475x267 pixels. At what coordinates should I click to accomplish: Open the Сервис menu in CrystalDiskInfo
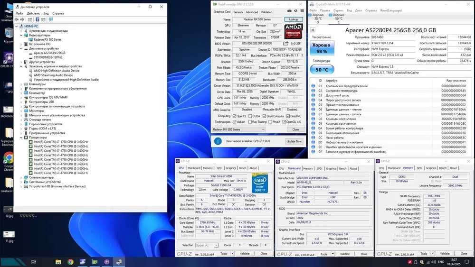(338, 10)
